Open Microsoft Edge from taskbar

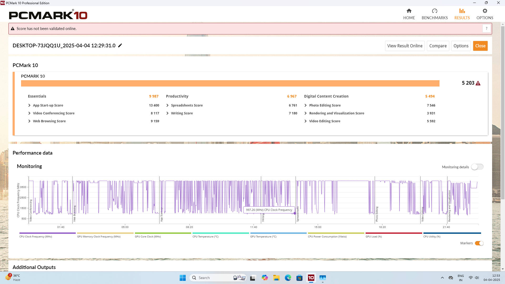tap(288, 278)
